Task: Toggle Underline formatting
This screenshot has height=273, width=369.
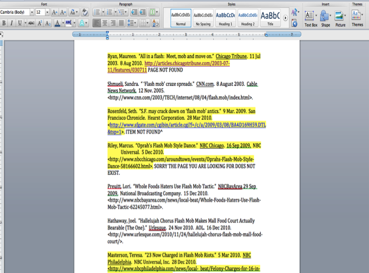Action: coord(20,23)
